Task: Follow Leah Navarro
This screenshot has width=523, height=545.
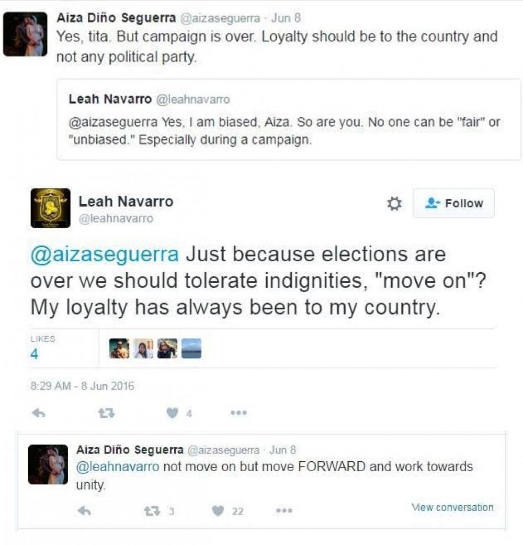Action: pos(453,203)
